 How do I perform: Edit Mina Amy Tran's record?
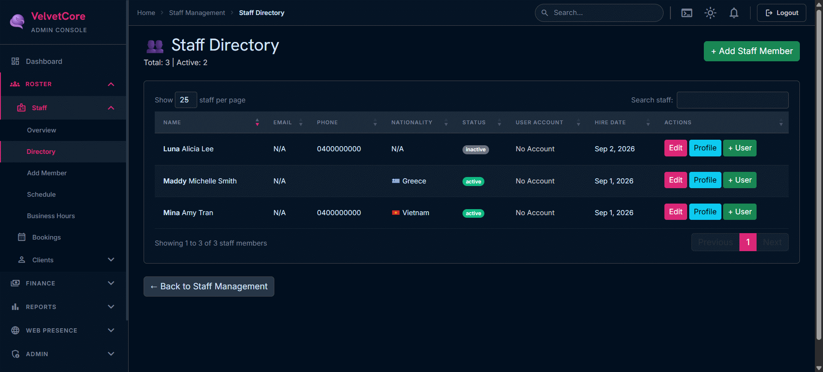676,212
